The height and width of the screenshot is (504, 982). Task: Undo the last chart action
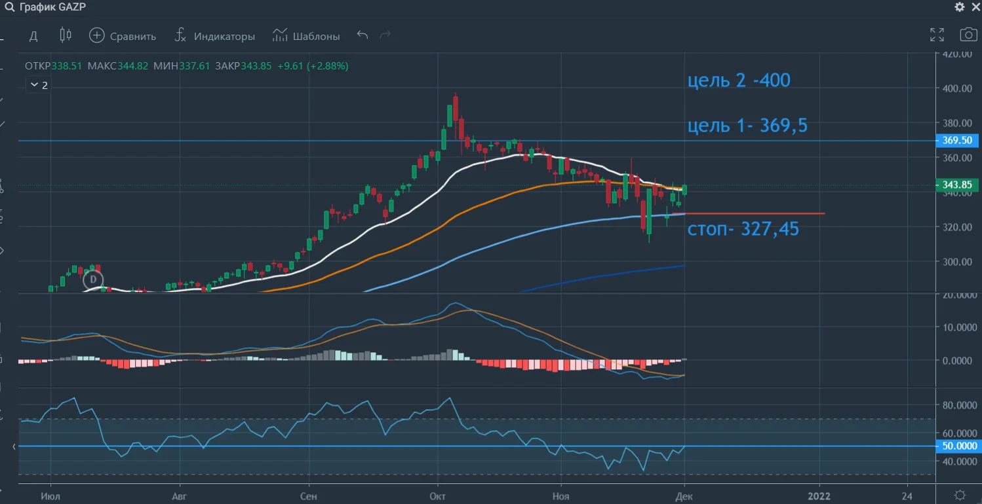(363, 35)
